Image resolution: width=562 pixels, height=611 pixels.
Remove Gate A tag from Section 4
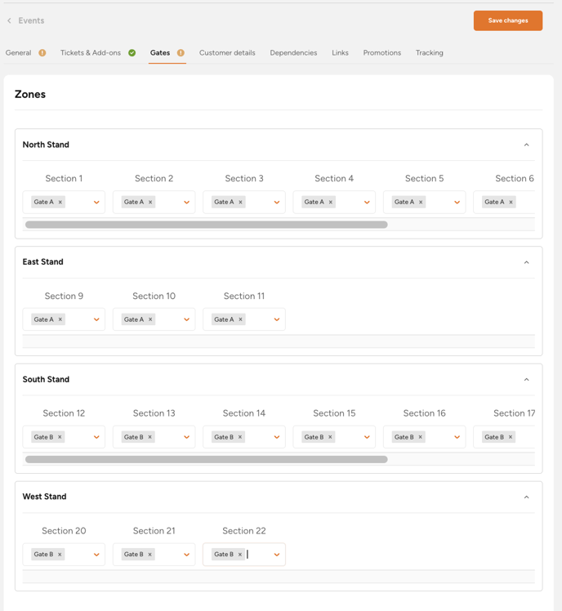tap(331, 203)
